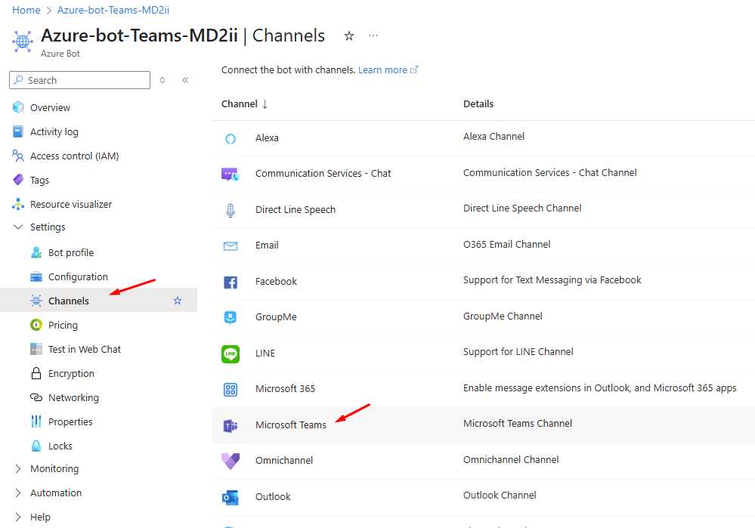Sort by the Channel column header
The height and width of the screenshot is (528, 755).
(x=240, y=104)
